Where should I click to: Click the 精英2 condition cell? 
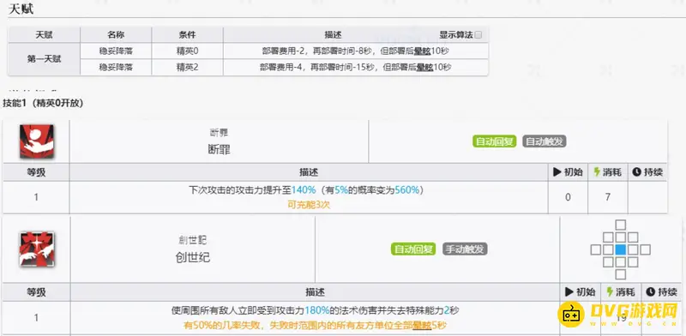(187, 68)
